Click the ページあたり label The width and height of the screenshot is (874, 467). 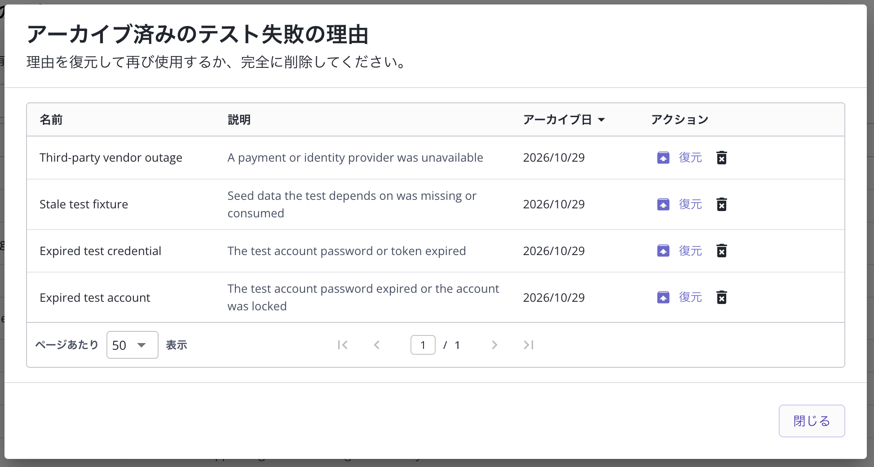tap(67, 345)
